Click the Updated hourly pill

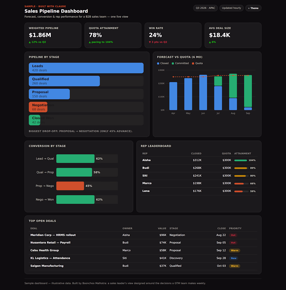231,8
